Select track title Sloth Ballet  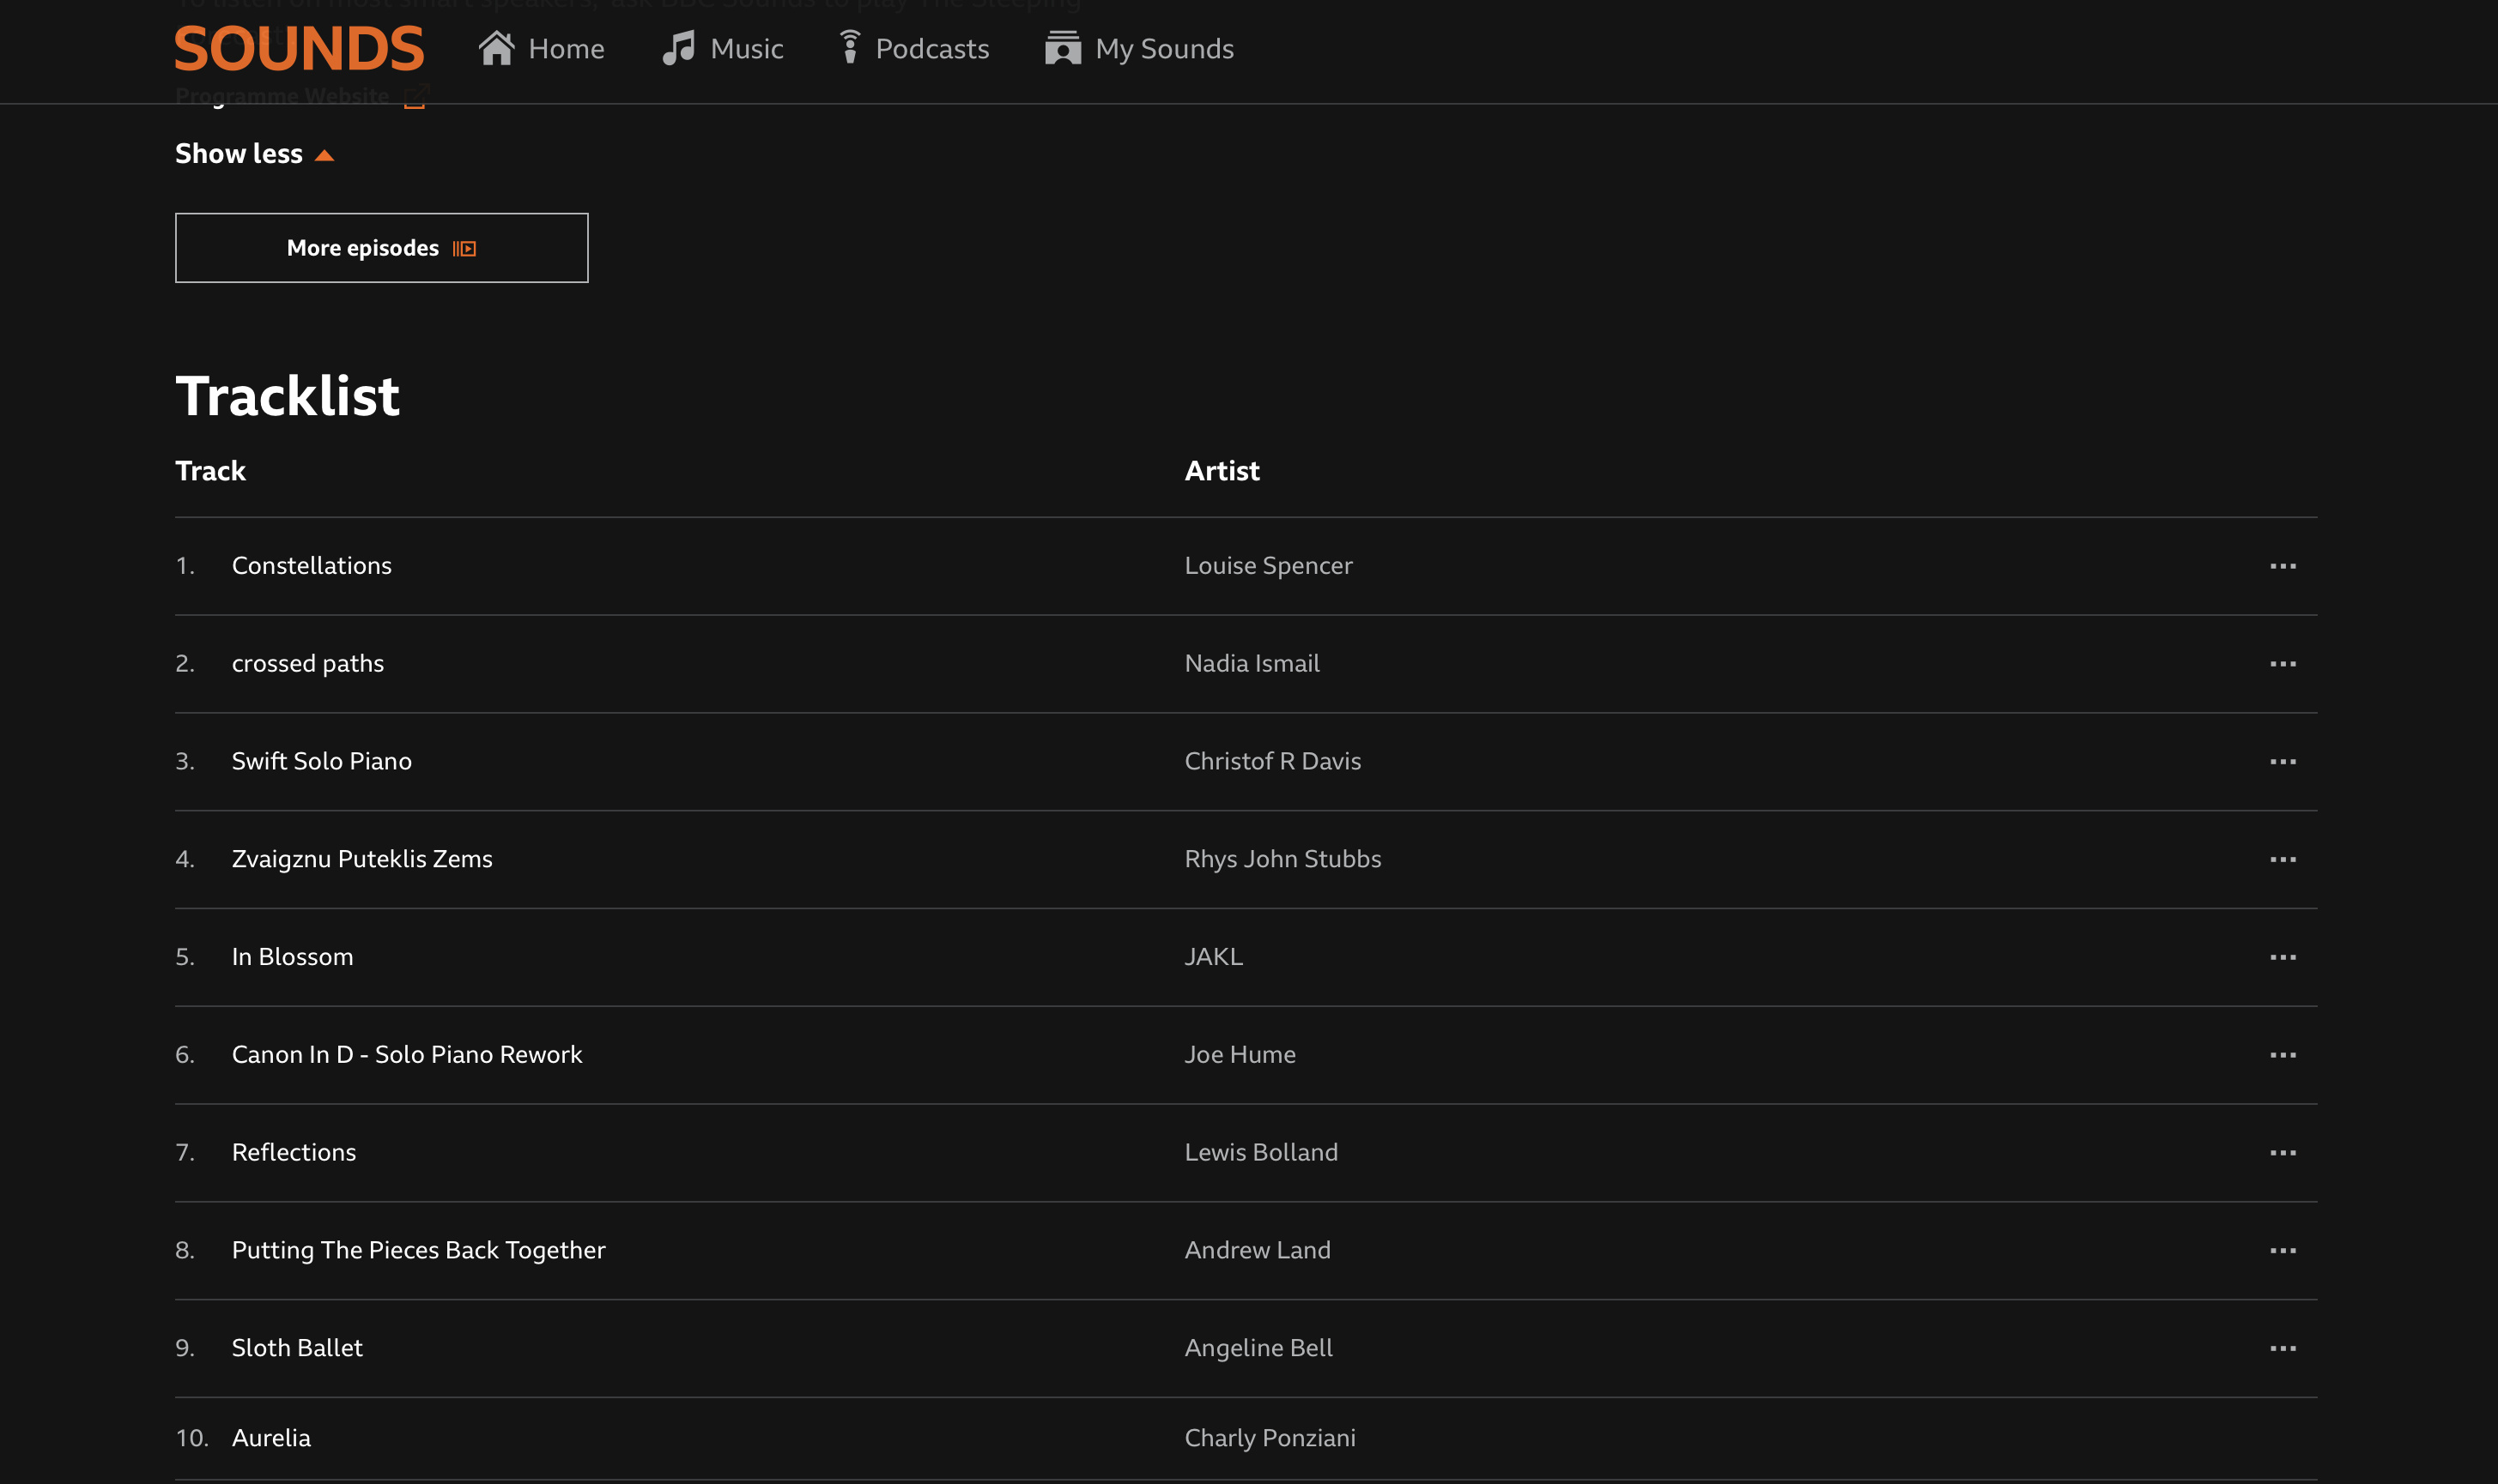297,1348
